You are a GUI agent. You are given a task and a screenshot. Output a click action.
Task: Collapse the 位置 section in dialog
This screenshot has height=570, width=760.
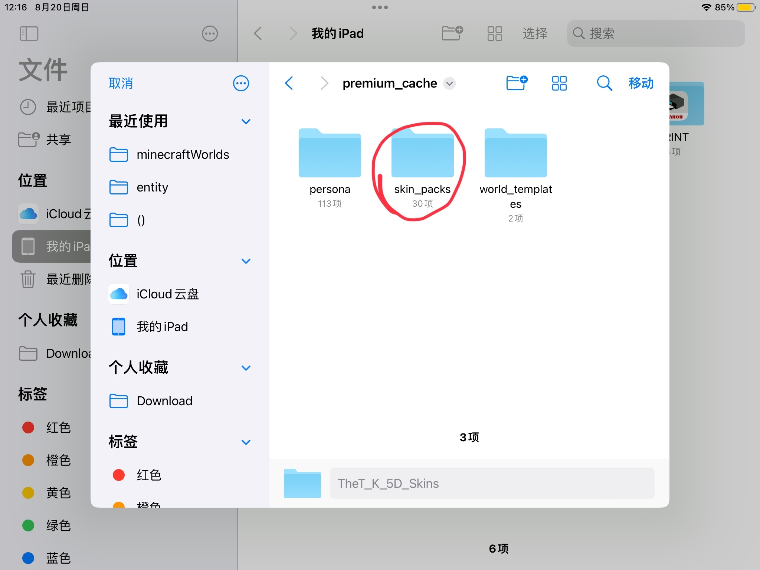(x=246, y=261)
